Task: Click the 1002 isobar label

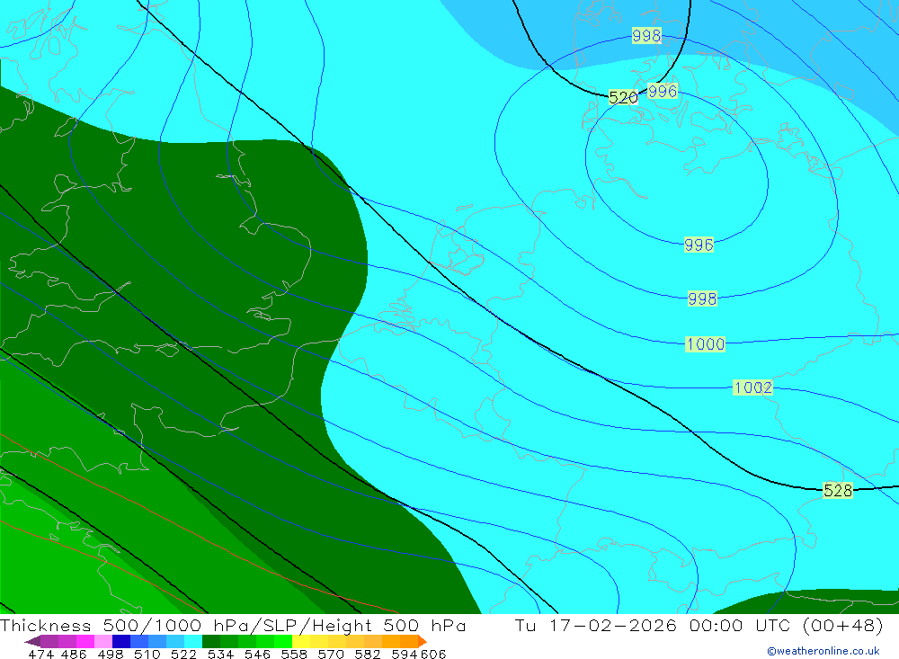Action: pyautogui.click(x=752, y=387)
